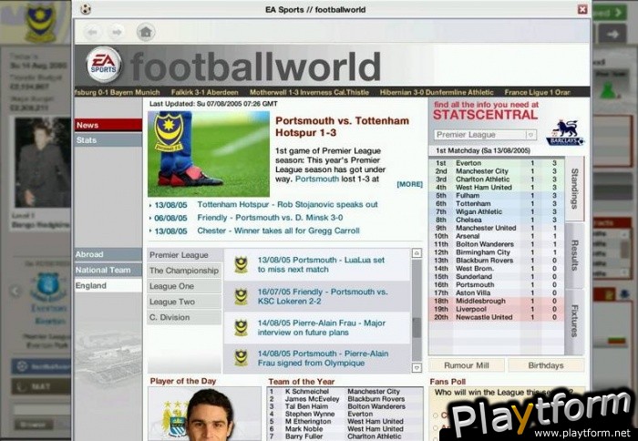Screen dimensions: 638x441
Task: Click K Schmeichel in Team of the Year
Action: pyautogui.click(x=307, y=392)
